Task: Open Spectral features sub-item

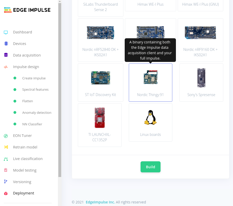Action: (35, 90)
